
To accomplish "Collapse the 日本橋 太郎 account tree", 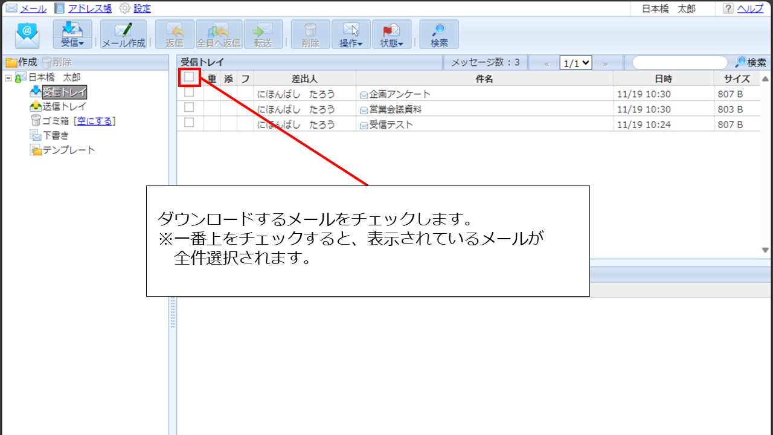I will pyautogui.click(x=8, y=77).
